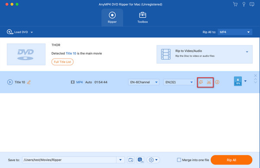Switch to the Toolbox tab
Image resolution: width=260 pixels, height=168 pixels.
pyautogui.click(x=143, y=17)
